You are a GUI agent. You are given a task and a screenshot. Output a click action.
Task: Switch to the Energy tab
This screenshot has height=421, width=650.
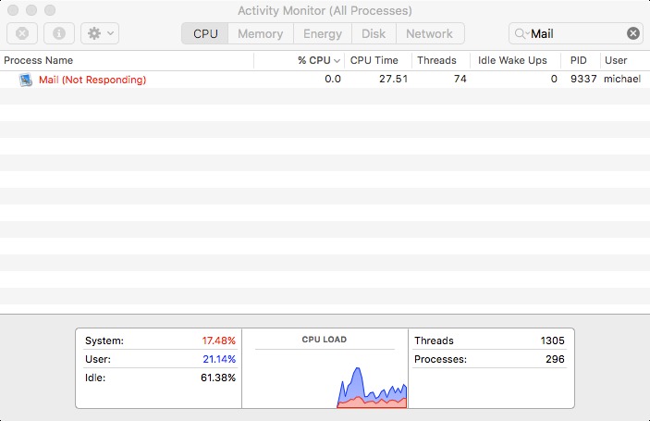pyautogui.click(x=323, y=33)
